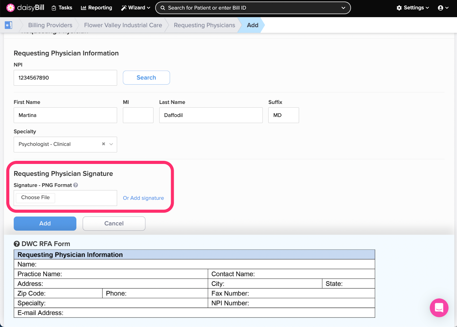The height and width of the screenshot is (327, 457).
Task: Click the Choose File button
Action: tap(35, 197)
